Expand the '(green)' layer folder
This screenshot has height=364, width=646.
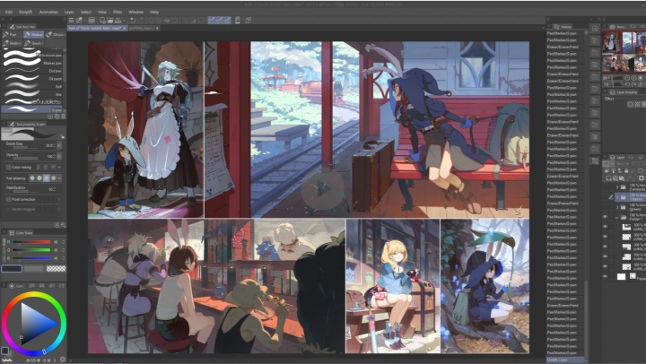pos(617,207)
